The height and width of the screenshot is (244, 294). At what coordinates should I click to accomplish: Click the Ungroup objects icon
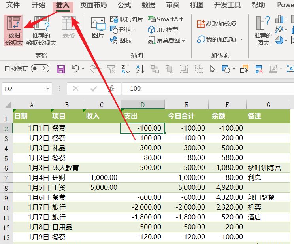[198, 69]
